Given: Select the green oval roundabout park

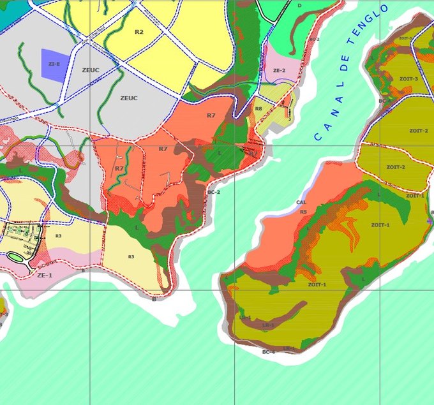Looking at the screenshot, I should (x=15, y=257).
